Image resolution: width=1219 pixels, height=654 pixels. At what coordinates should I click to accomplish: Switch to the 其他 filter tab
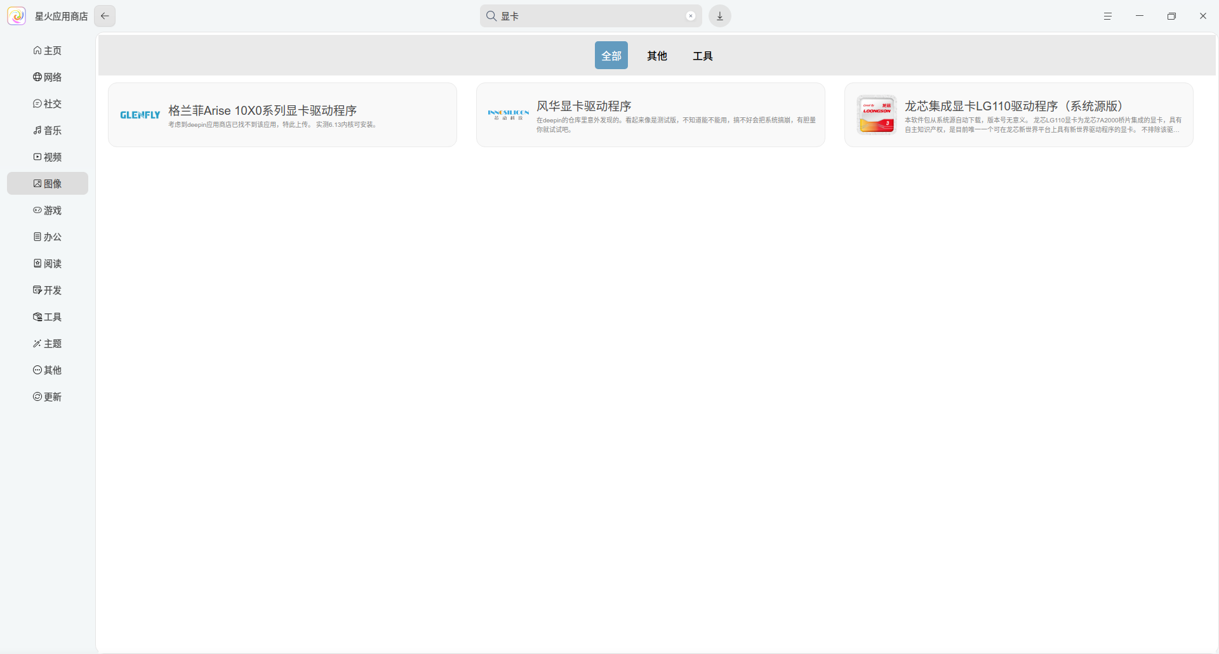(656, 56)
